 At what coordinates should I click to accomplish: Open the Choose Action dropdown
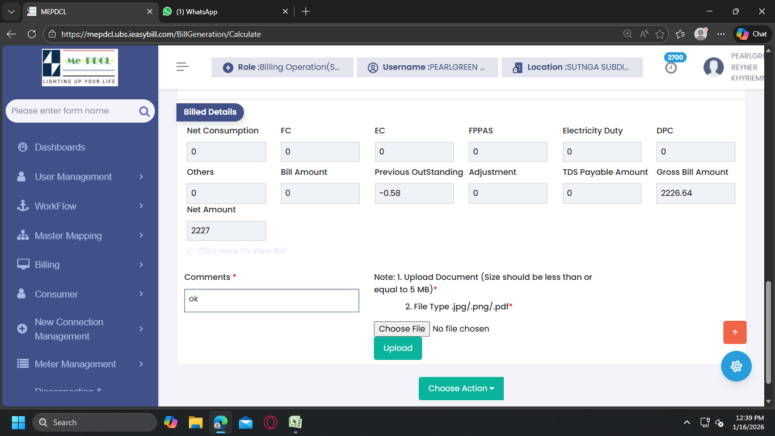(x=461, y=388)
